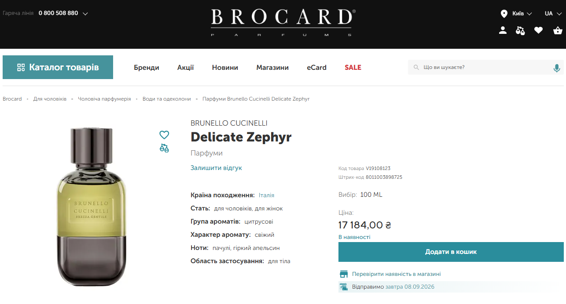Click the Brocard Parfums logo
The height and width of the screenshot is (304, 566).
click(x=283, y=23)
